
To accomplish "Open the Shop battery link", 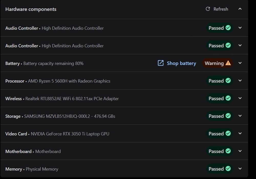I will pyautogui.click(x=177, y=63).
